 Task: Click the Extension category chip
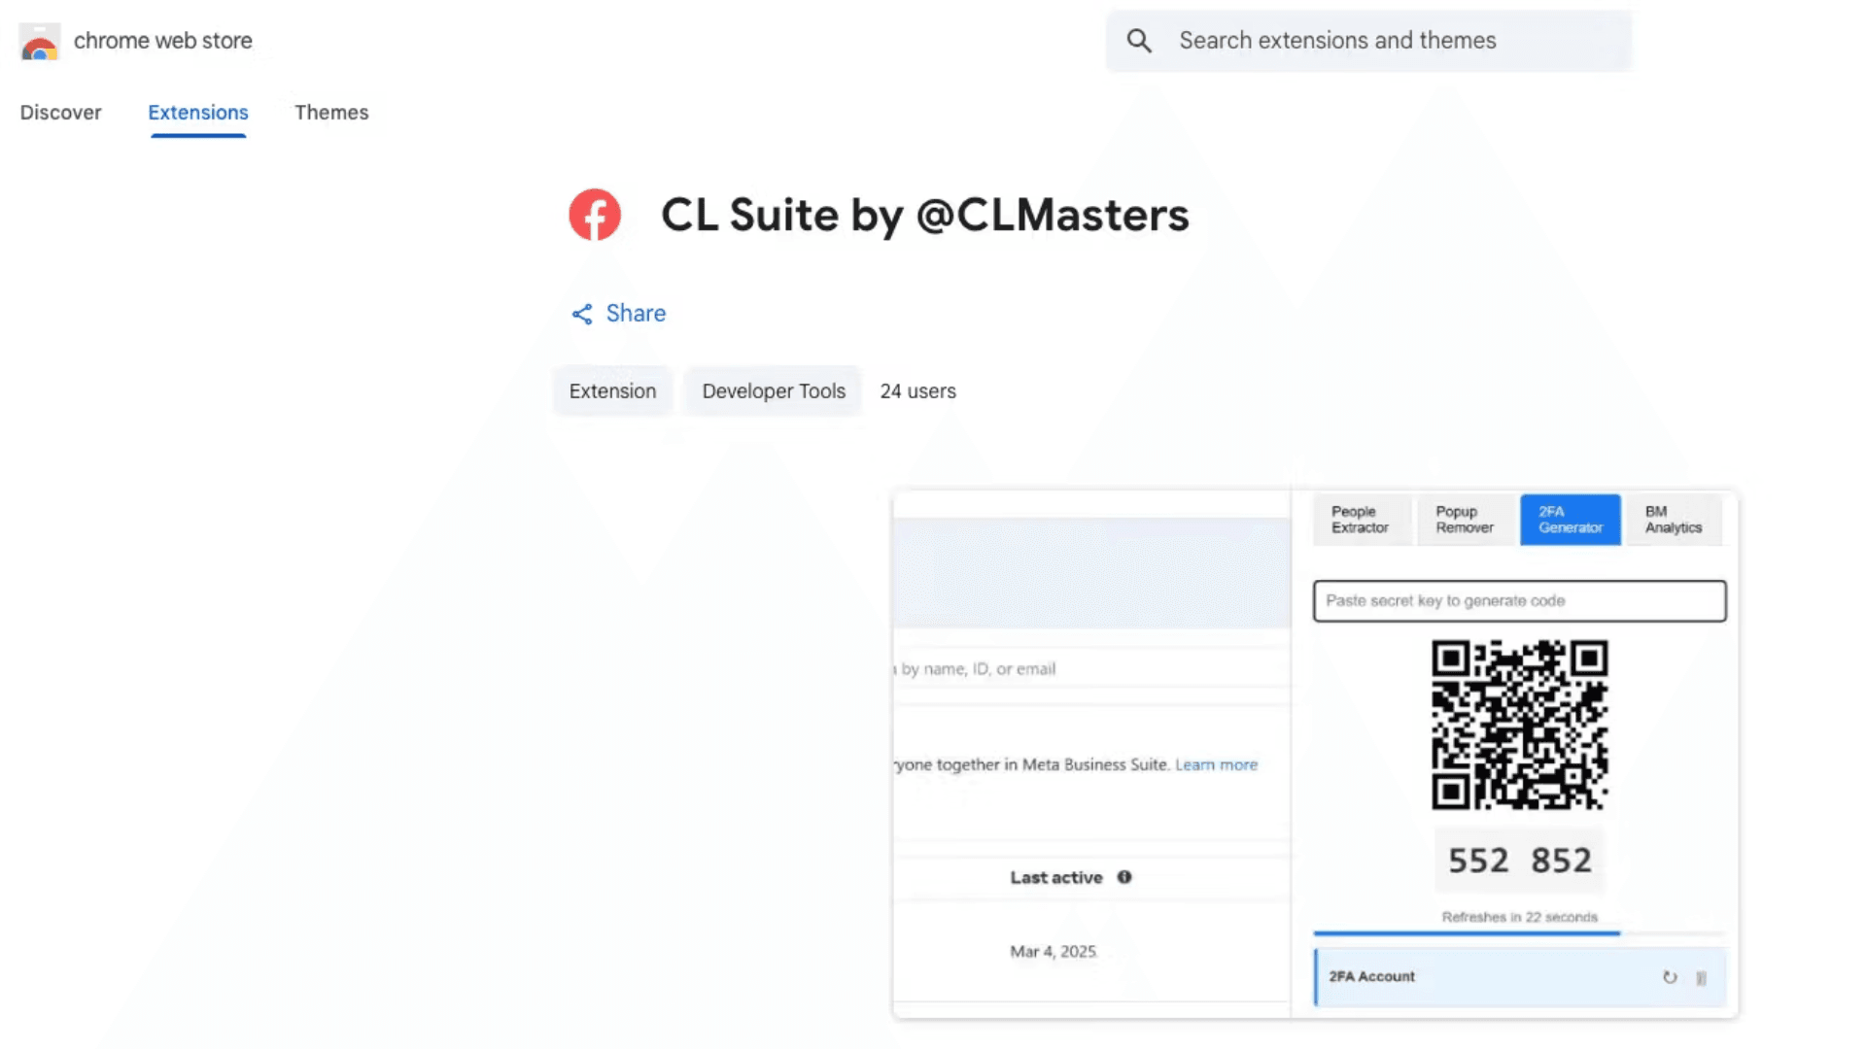coord(612,391)
